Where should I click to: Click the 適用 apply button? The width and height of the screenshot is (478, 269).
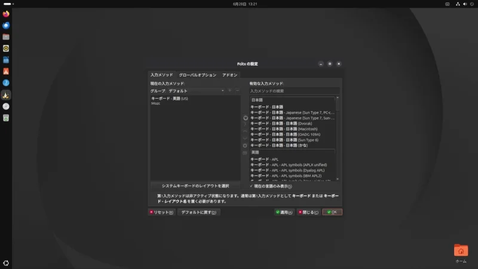click(x=284, y=212)
